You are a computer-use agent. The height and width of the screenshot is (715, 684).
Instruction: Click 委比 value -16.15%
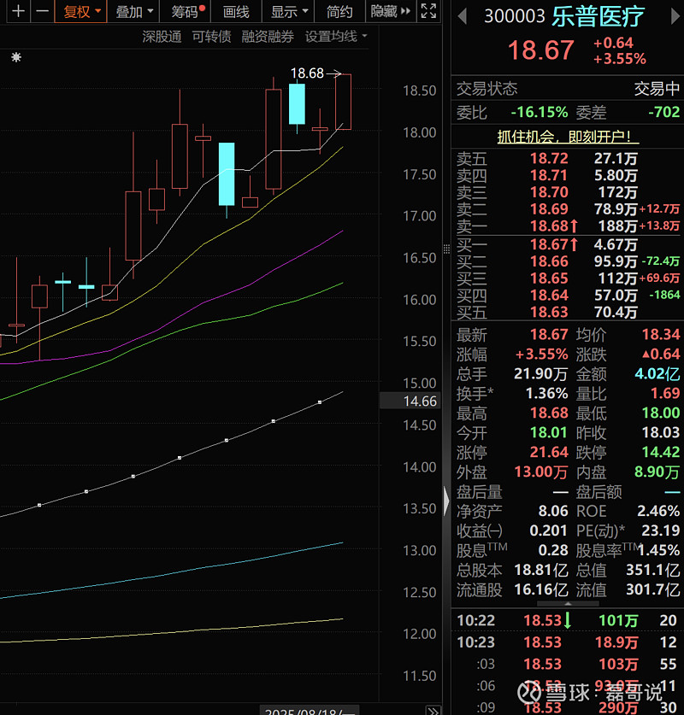539,112
